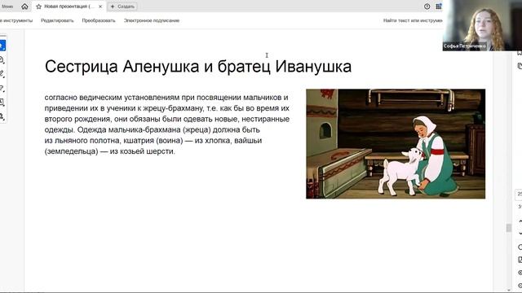Open the Меню menu

coord(7,7)
